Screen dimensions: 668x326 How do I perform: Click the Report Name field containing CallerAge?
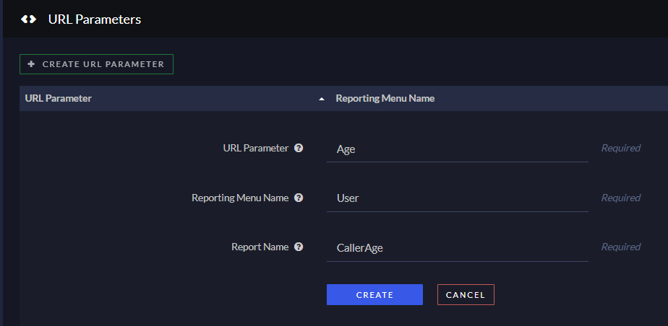[x=458, y=248]
